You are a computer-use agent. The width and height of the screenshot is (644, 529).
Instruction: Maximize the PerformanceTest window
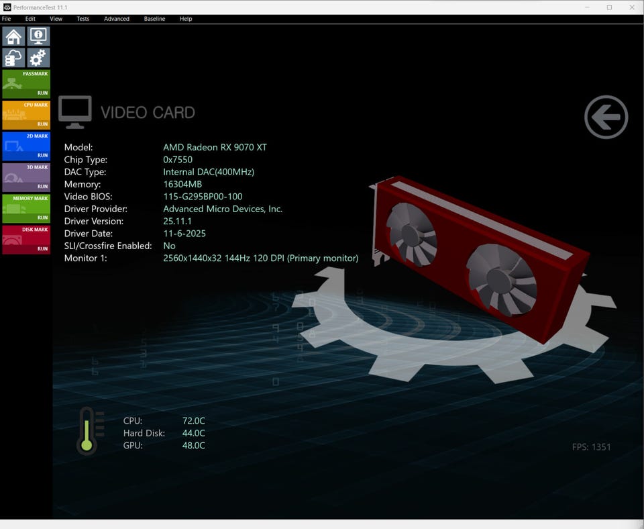(x=610, y=7)
